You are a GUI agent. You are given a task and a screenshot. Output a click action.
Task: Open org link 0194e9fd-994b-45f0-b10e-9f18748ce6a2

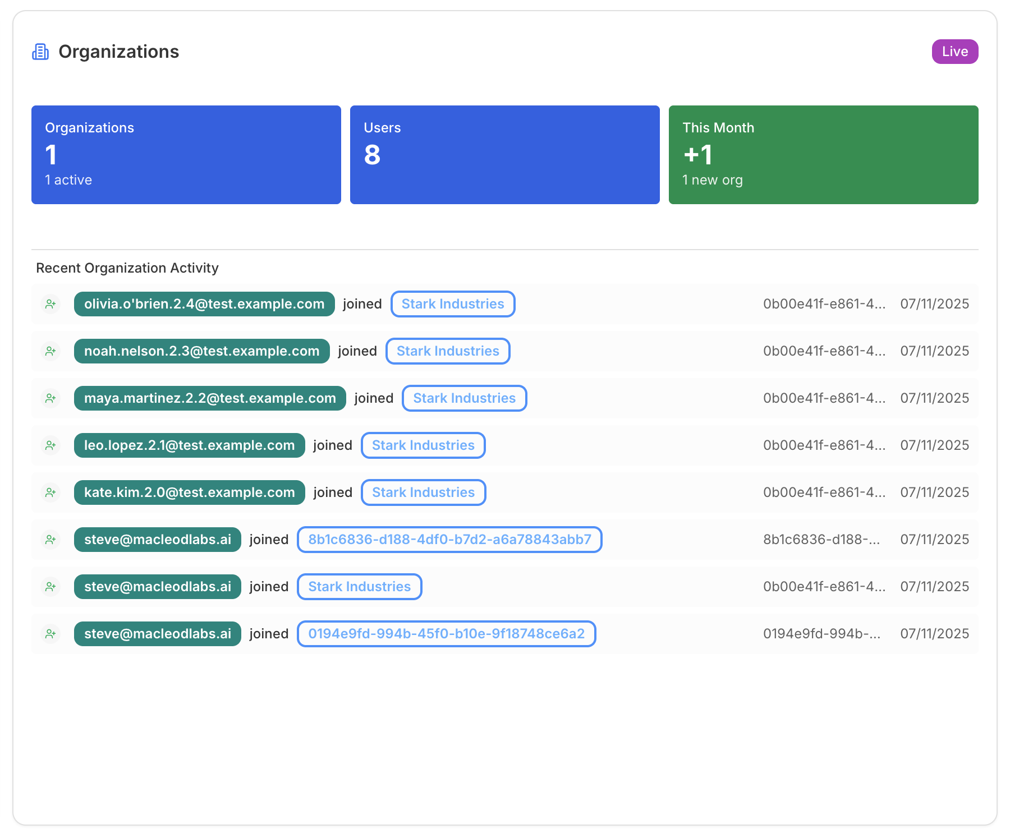coord(446,634)
